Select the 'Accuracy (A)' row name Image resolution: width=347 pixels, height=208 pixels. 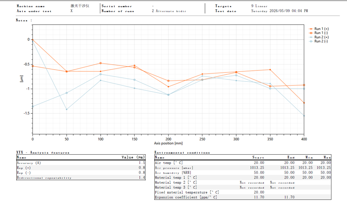click(x=29, y=163)
